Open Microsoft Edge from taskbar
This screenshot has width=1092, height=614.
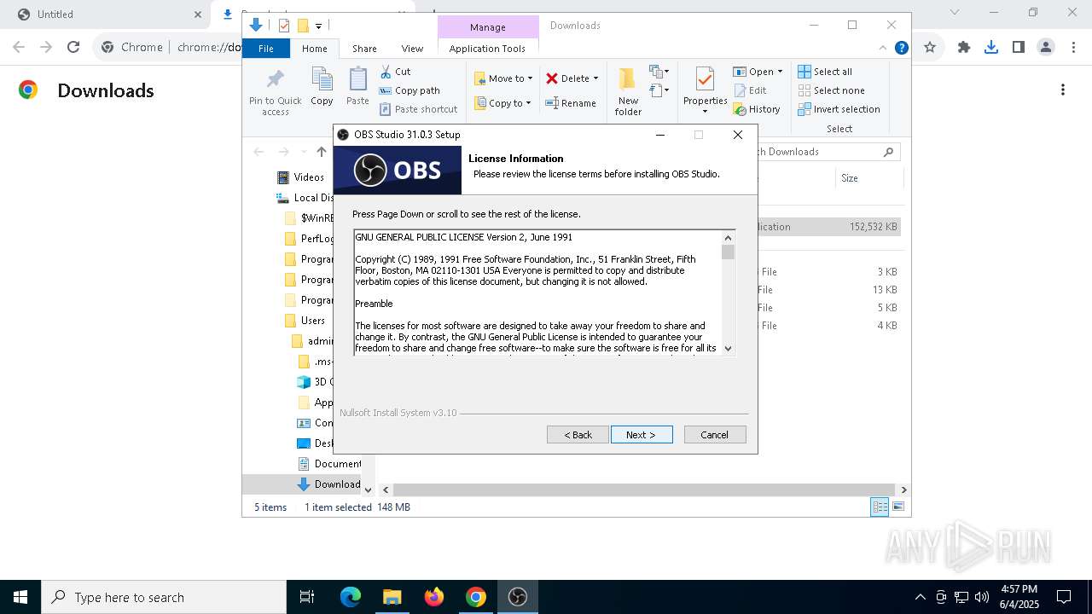pos(351,597)
